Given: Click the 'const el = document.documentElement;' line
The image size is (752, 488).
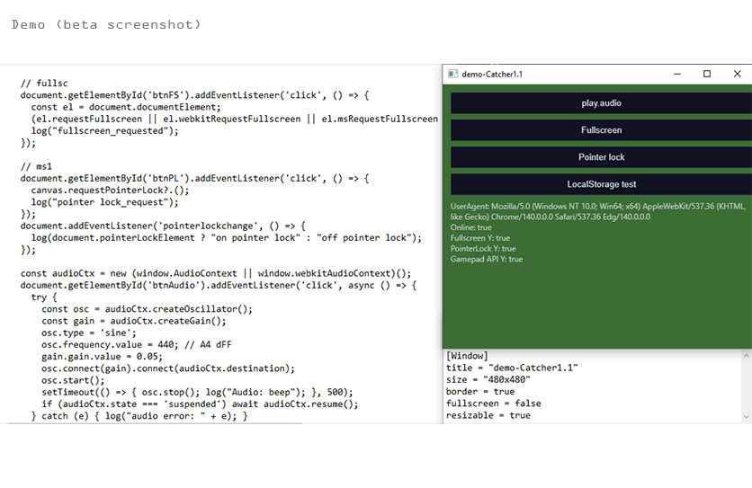Looking at the screenshot, I should point(126,107).
